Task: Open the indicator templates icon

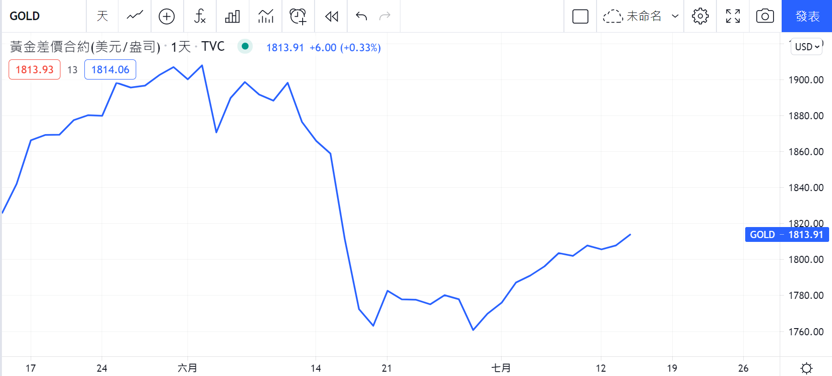Action: [266, 16]
